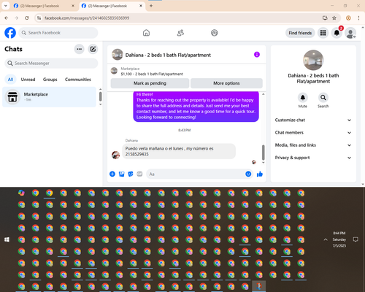View site information icon in address bar
Screen dimensions: 365x292
tap(39, 18)
